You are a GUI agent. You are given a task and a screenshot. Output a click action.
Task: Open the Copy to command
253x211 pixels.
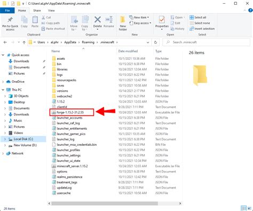(x=85, y=24)
